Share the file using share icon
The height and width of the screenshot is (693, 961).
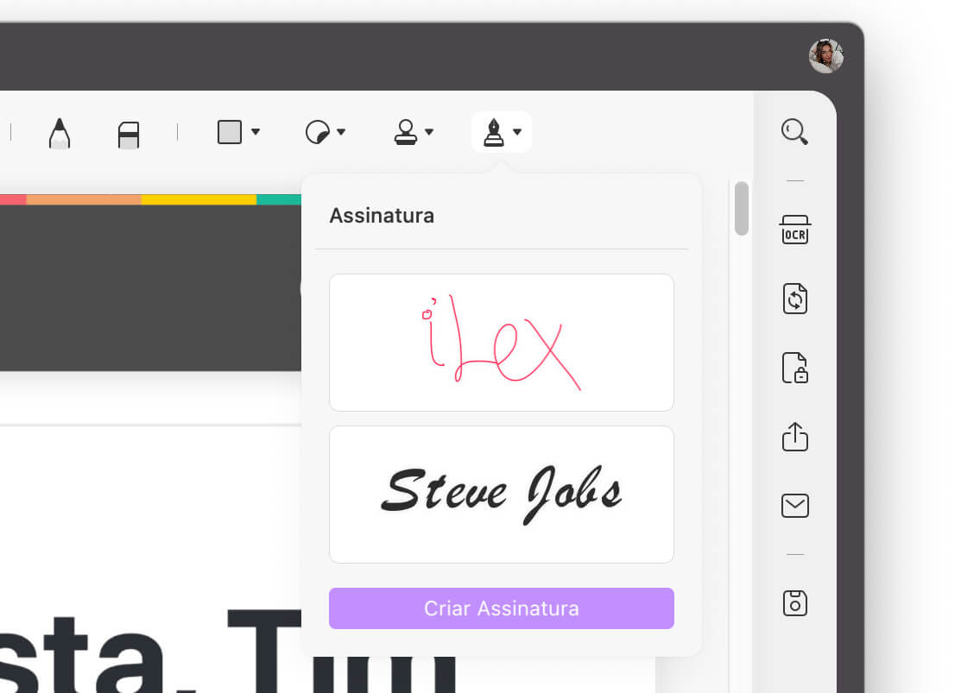(795, 437)
